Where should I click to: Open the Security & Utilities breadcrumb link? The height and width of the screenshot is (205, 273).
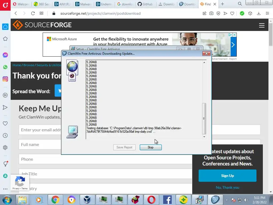pos(49,65)
